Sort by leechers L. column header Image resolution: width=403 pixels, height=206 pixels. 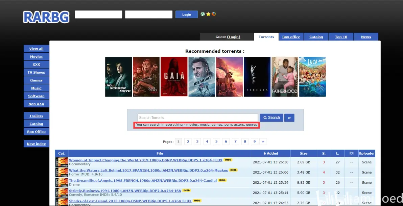click(338, 153)
